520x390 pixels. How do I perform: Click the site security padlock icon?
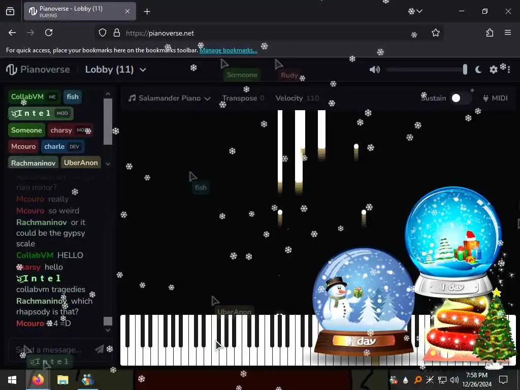tap(117, 32)
